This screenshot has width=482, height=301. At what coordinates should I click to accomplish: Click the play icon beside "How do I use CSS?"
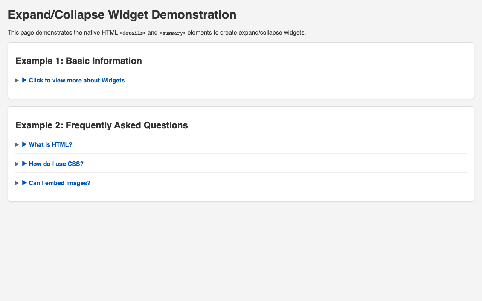(25, 164)
